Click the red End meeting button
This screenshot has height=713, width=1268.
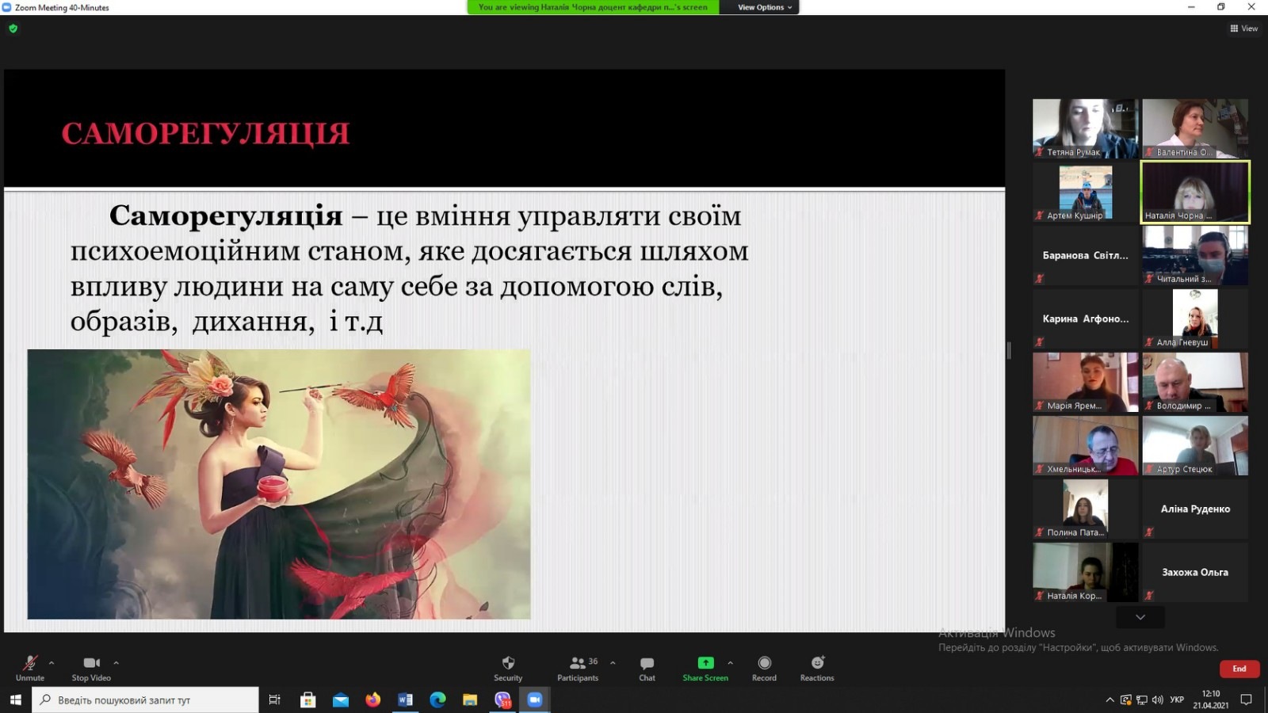point(1239,669)
